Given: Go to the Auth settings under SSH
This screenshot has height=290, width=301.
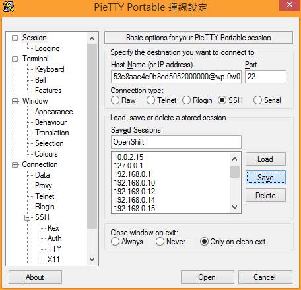Looking at the screenshot, I should pos(55,238).
